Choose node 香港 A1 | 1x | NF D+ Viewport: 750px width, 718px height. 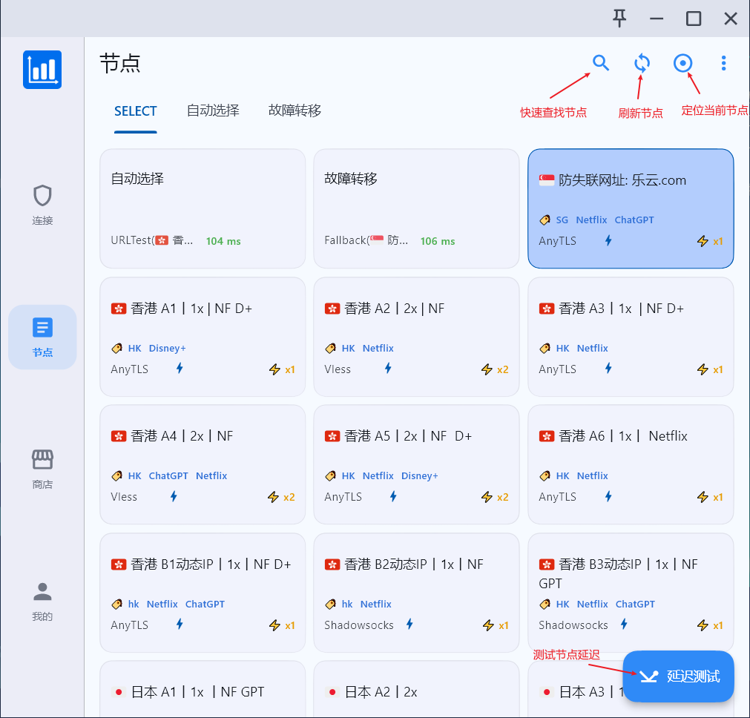click(x=203, y=337)
